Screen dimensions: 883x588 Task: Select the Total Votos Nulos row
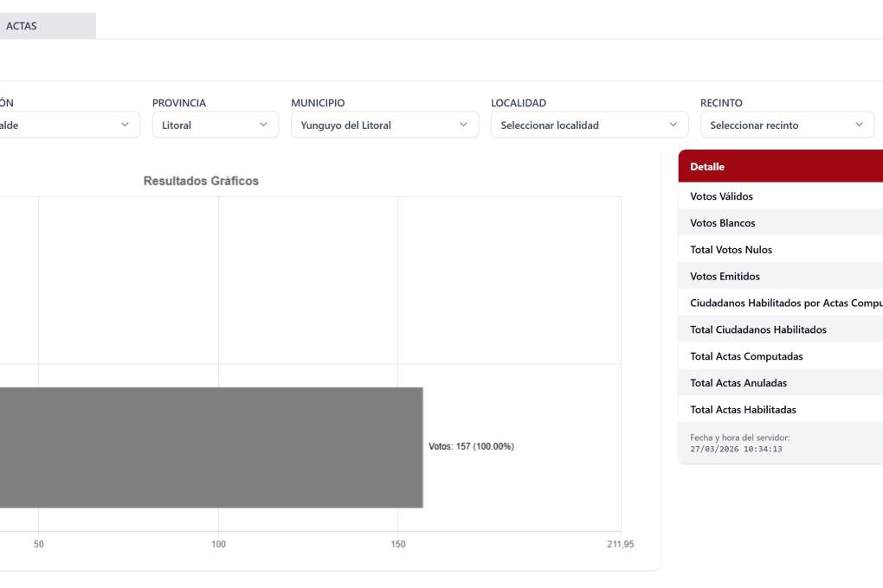coord(779,250)
